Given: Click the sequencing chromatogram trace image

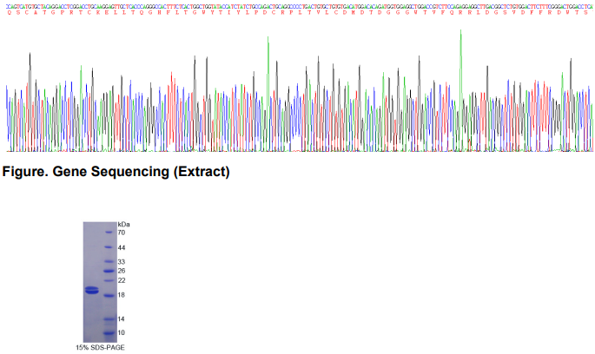Looking at the screenshot, I should click(x=300, y=91).
